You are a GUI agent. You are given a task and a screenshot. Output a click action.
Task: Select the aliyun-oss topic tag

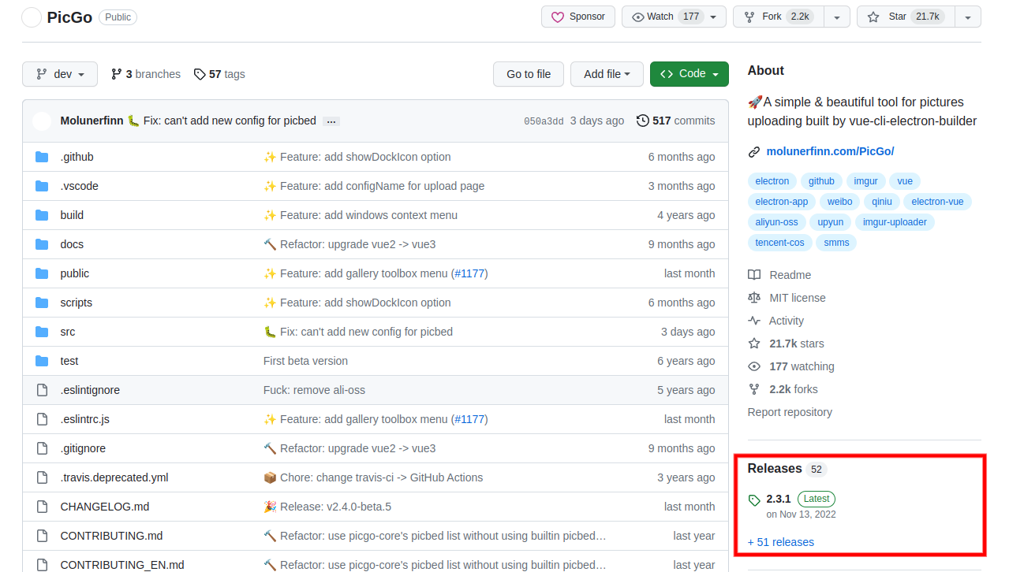point(776,222)
